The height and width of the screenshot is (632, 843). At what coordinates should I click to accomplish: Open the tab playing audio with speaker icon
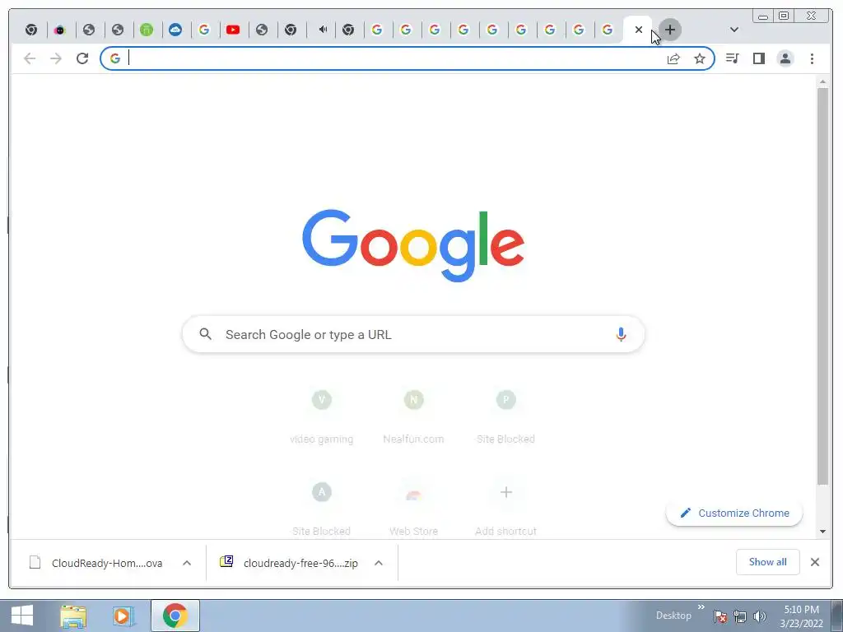(323, 30)
